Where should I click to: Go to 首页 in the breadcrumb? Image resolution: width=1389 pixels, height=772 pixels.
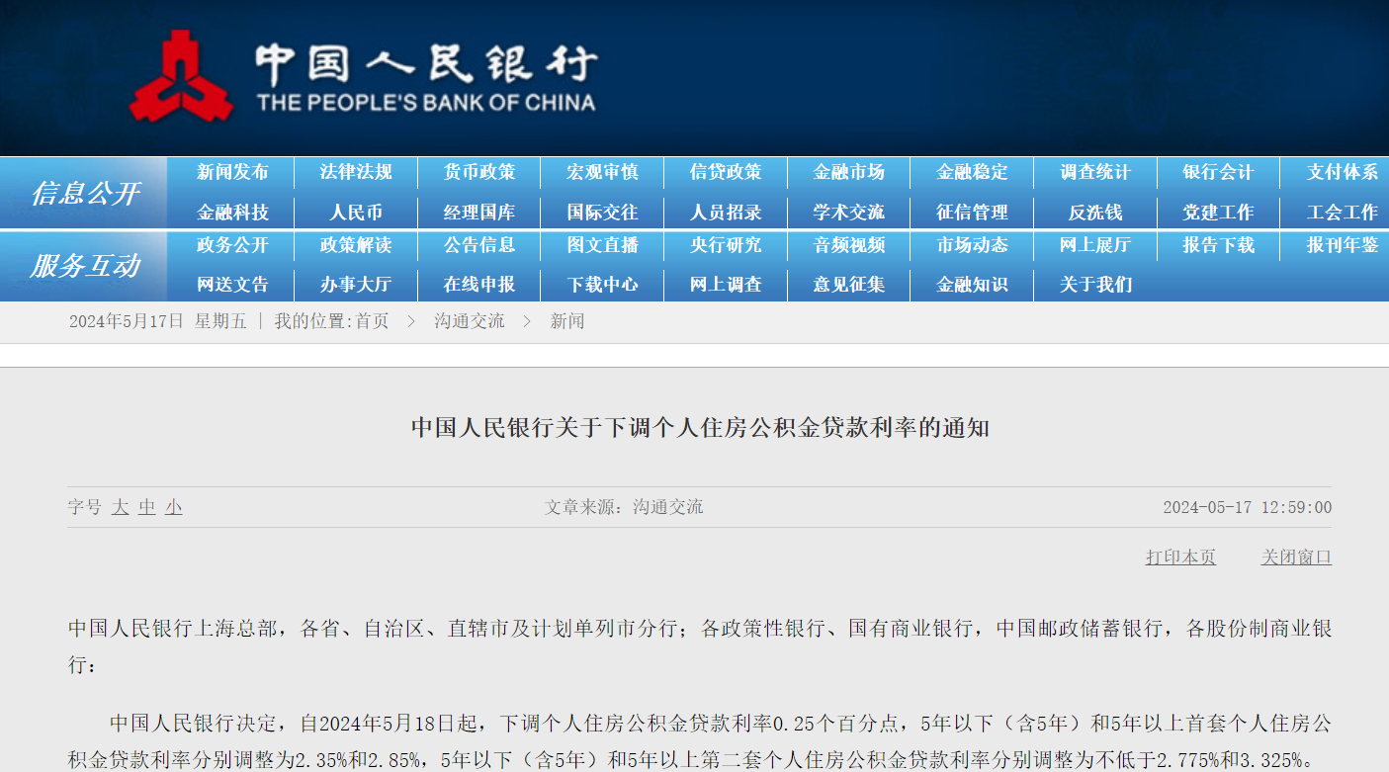click(x=372, y=321)
